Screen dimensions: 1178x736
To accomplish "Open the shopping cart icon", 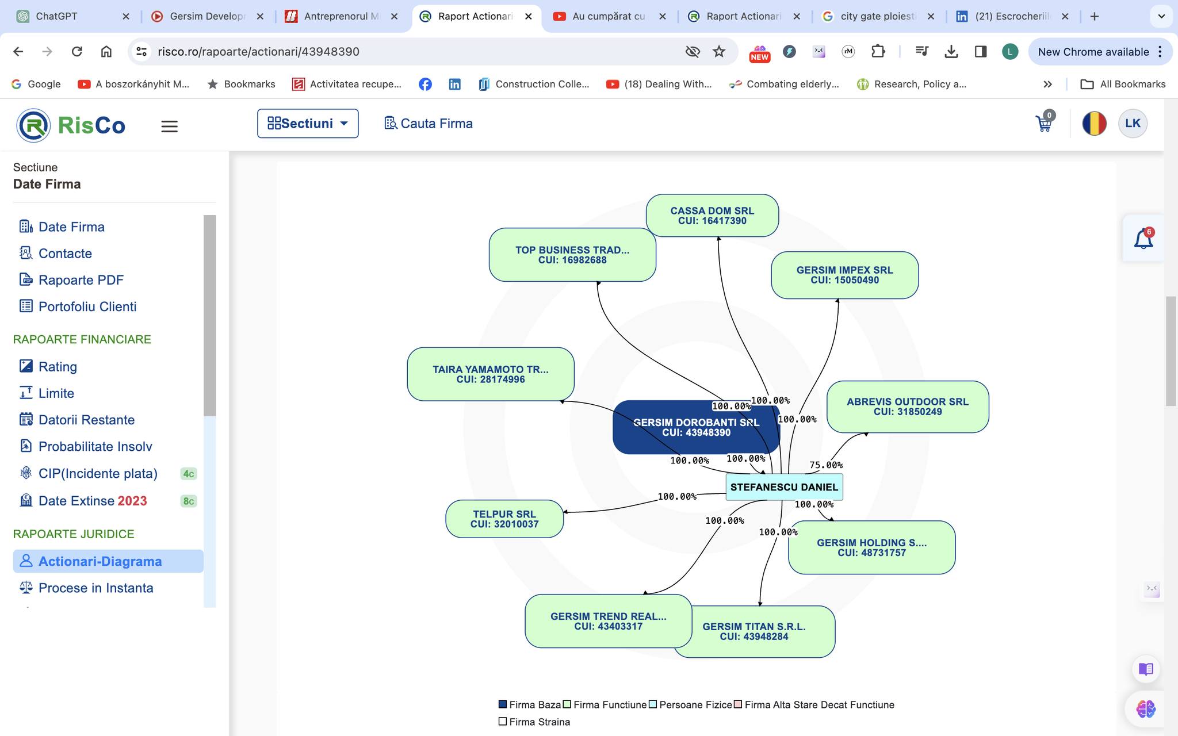I will 1043,124.
